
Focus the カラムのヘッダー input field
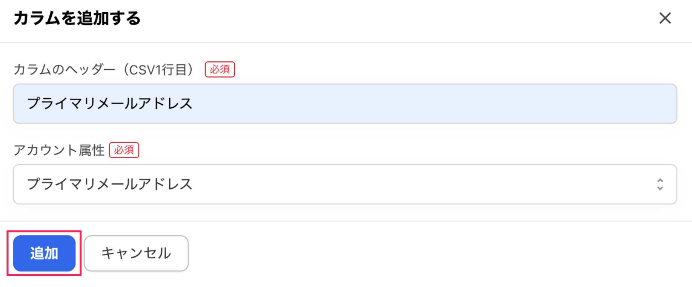345,104
